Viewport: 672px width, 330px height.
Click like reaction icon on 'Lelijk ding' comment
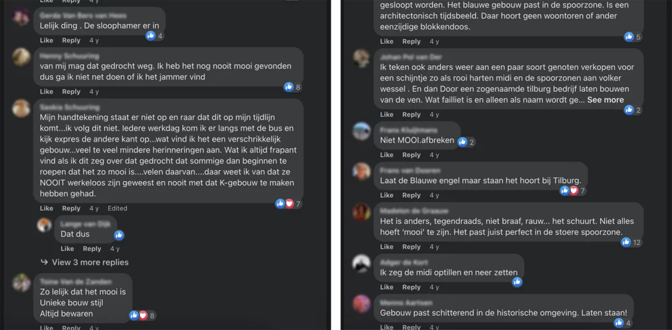pos(151,36)
